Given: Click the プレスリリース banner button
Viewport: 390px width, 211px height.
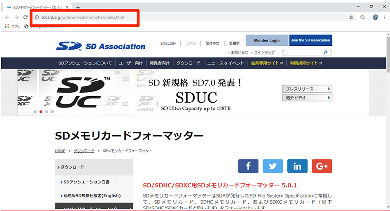Looking at the screenshot, I should pyautogui.click(x=307, y=88).
